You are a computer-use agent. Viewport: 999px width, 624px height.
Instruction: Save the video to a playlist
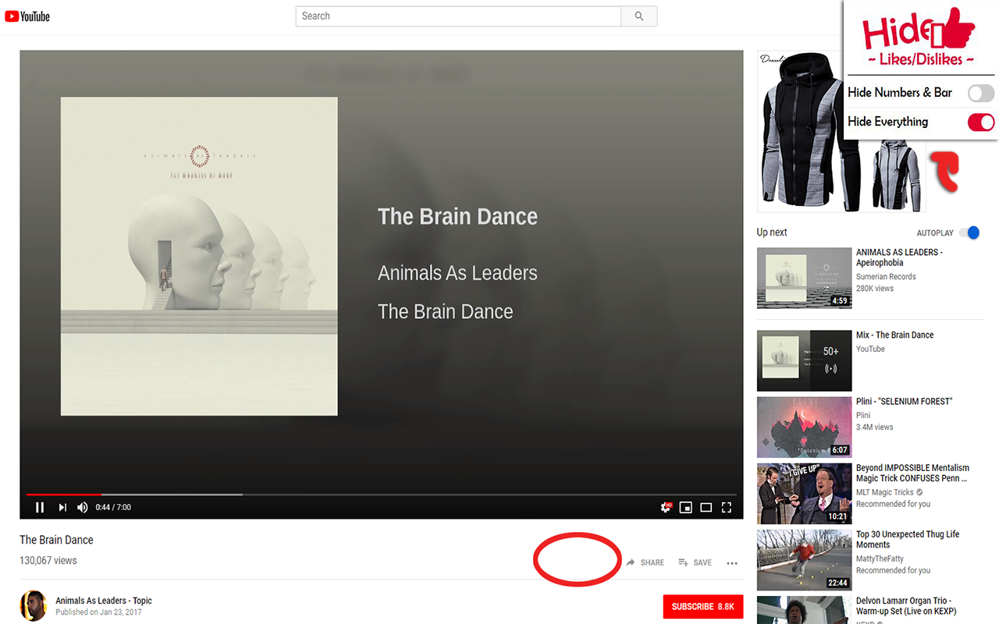(x=695, y=562)
